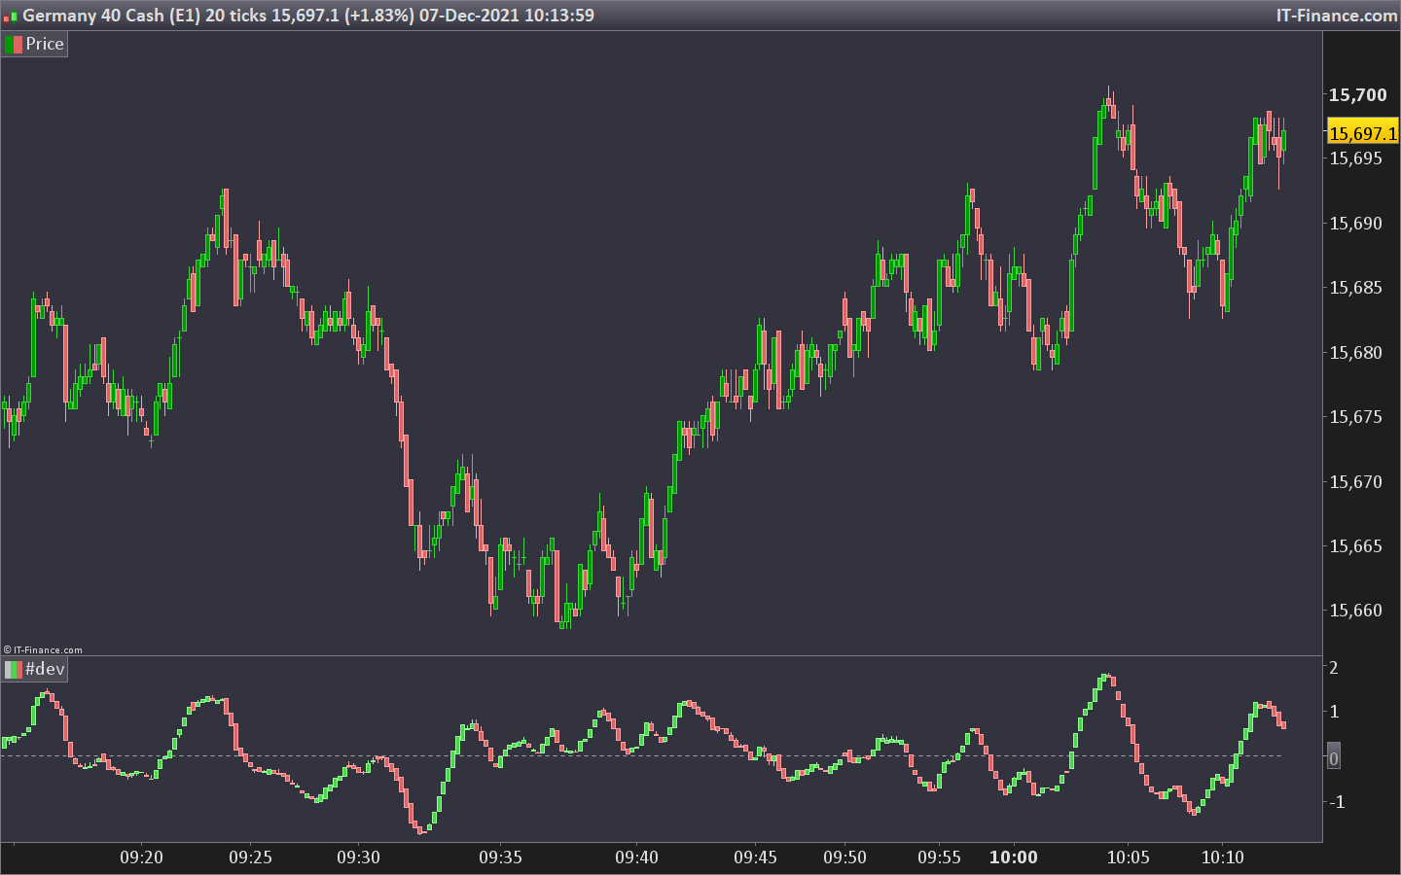Click the 15,665 price axis label
Screen dimensions: 1401x875
pos(1355,546)
